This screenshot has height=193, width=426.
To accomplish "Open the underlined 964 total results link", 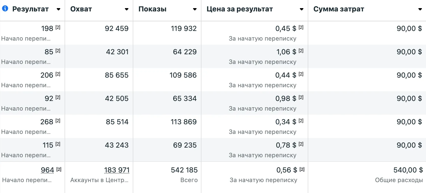I will click(x=48, y=170).
